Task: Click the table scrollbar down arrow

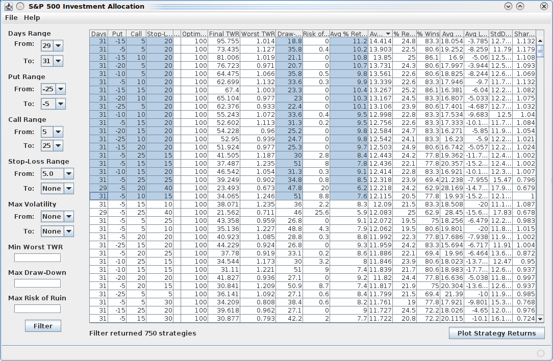Action: click(540, 319)
